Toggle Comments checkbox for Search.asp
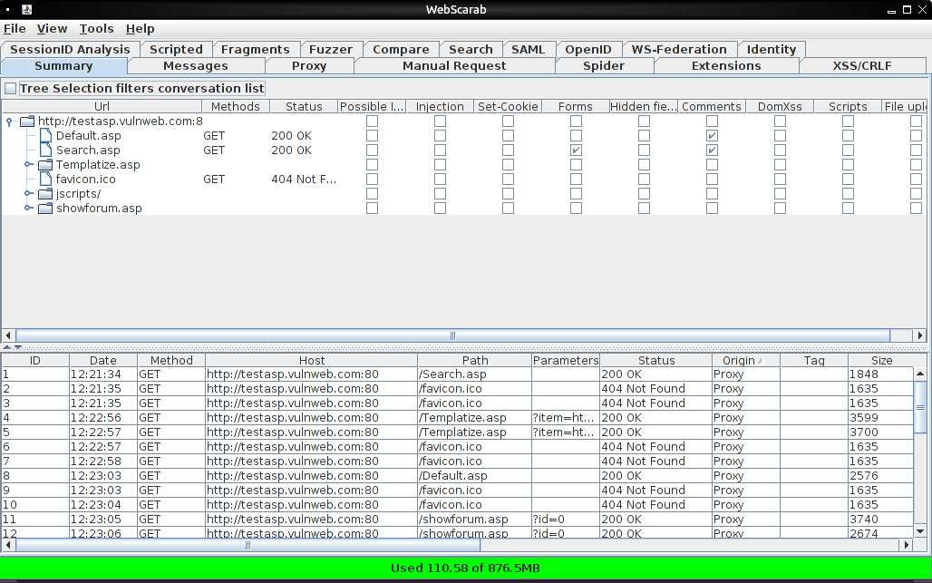Screen dimensions: 932x583 [712, 151]
